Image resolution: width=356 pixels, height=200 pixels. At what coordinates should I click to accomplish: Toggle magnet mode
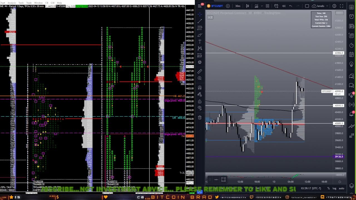[200, 87]
